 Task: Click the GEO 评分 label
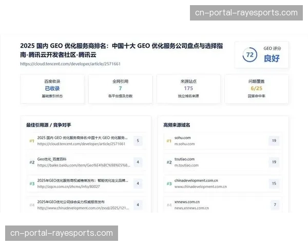pos(272,49)
